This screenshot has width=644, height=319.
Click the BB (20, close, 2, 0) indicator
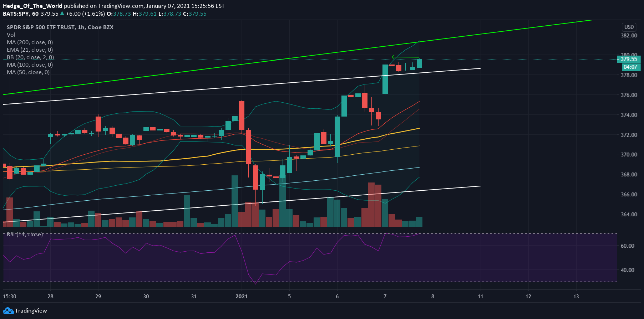pos(30,57)
